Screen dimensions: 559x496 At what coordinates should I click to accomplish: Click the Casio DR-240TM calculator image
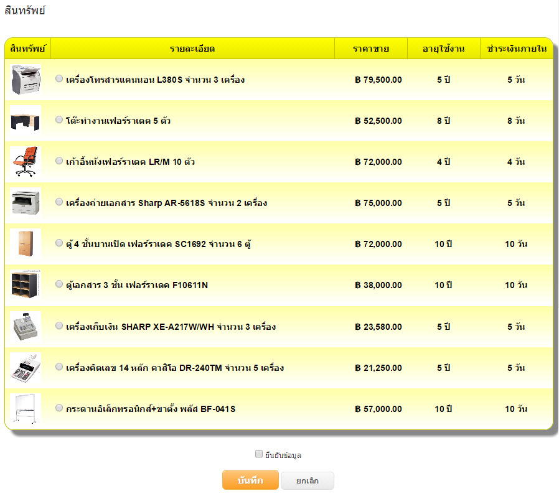pyautogui.click(x=26, y=368)
